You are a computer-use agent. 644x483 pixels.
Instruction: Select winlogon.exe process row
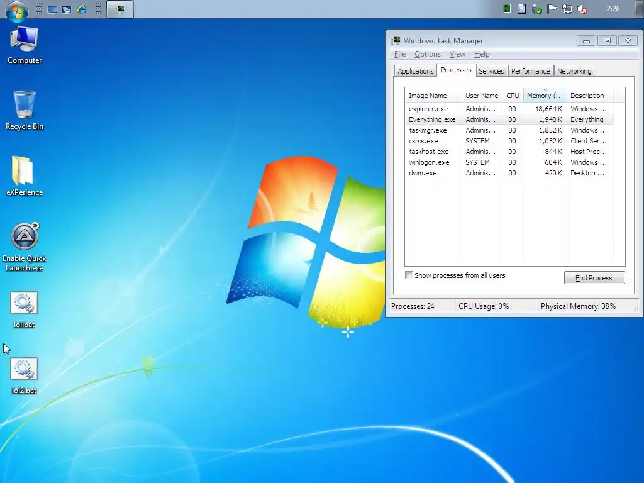pos(509,162)
